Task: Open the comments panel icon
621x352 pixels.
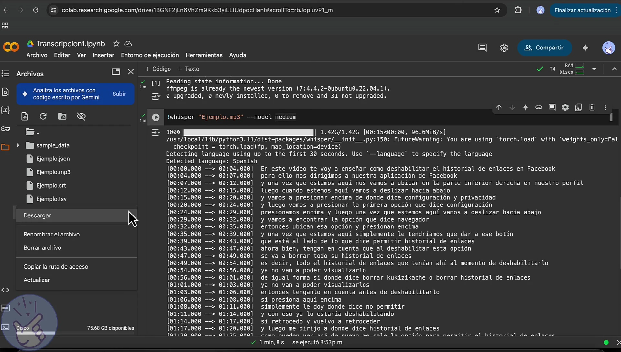Action: click(482, 48)
